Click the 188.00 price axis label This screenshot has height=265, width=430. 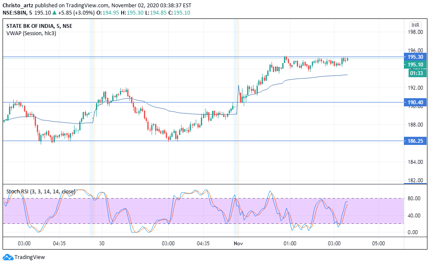(415, 125)
